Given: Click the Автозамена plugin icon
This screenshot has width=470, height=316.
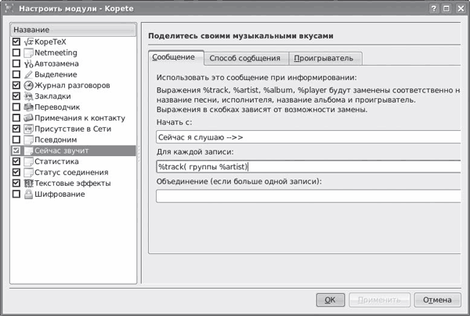Looking at the screenshot, I should pos(29,64).
